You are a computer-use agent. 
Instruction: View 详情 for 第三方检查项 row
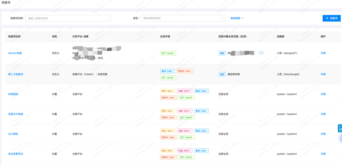click(x=323, y=74)
